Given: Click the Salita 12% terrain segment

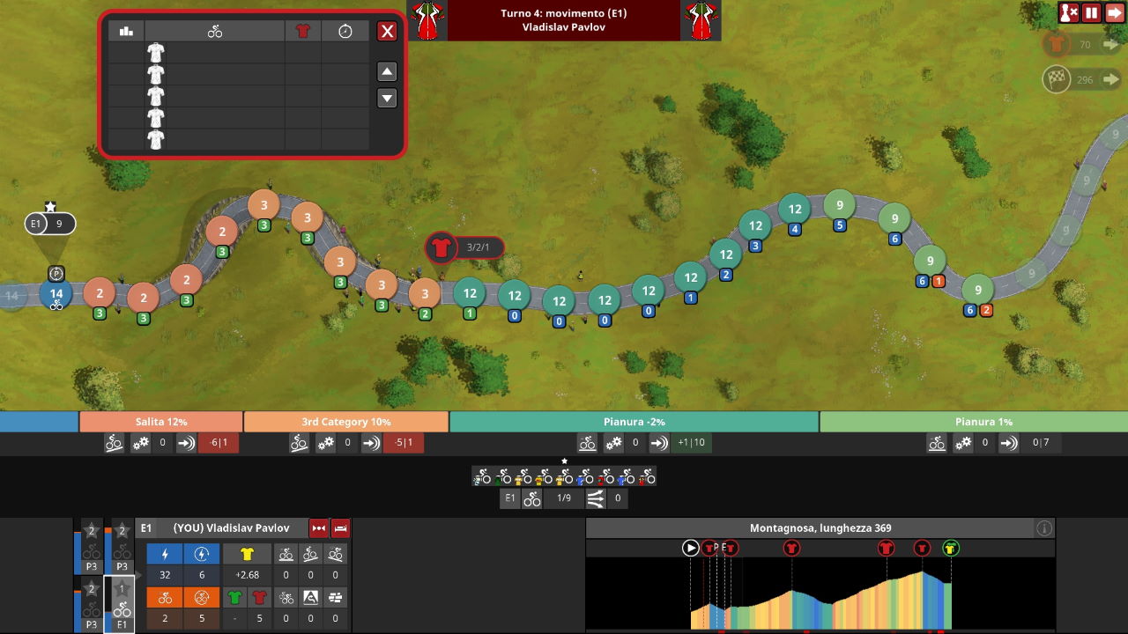Looking at the screenshot, I should pos(161,422).
